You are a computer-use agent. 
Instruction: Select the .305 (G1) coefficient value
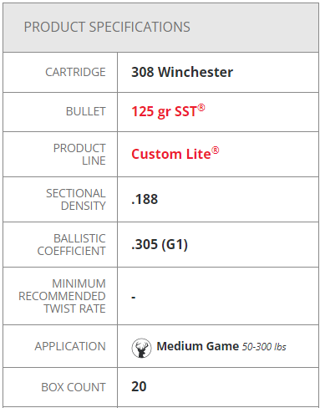coord(160,245)
